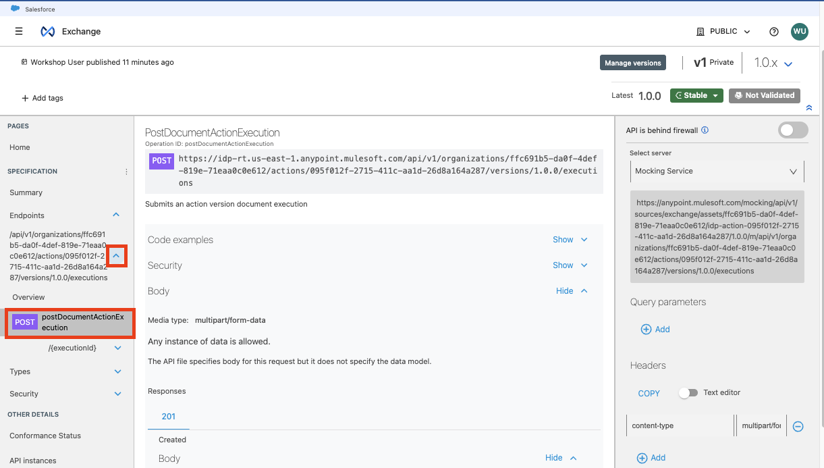824x468 pixels.
Task: Open the help question mark icon
Action: click(x=774, y=32)
